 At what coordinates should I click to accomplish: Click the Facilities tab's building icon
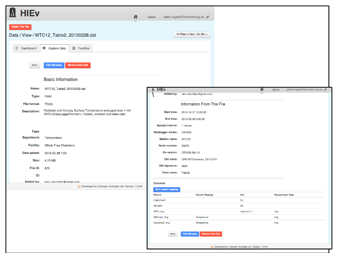pos(74,48)
